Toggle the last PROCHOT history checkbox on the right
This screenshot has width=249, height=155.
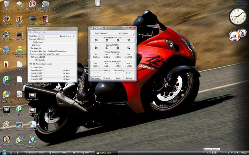pos(130,73)
